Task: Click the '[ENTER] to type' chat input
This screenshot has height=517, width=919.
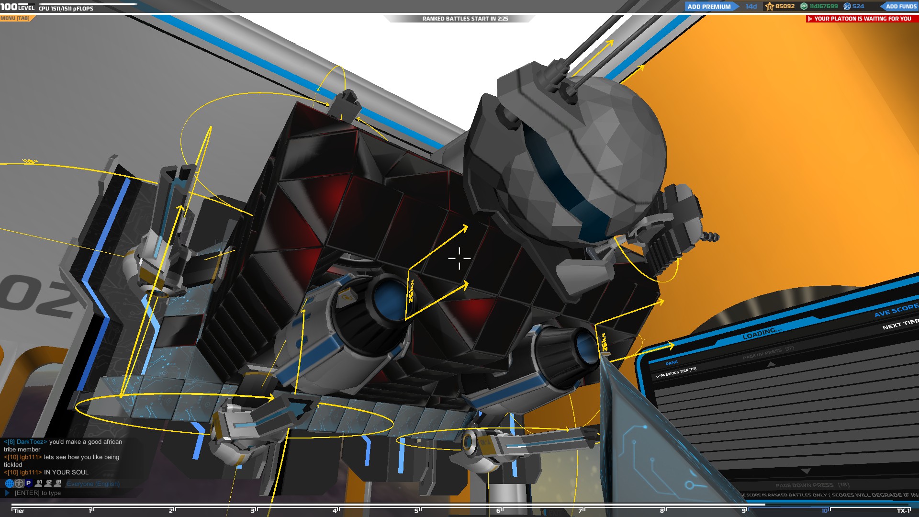Action: [38, 493]
